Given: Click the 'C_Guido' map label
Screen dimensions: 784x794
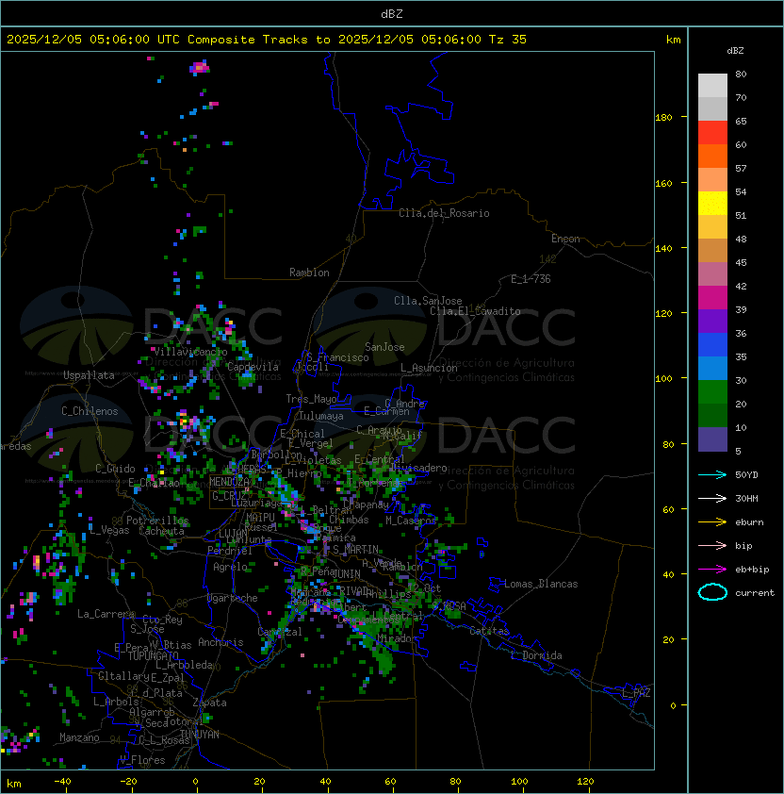Looking at the screenshot, I should coord(115,469).
